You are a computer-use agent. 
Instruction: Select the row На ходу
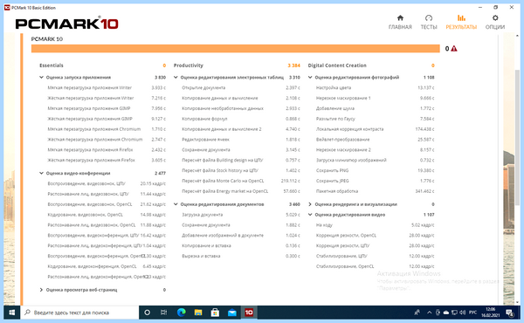coord(376,225)
